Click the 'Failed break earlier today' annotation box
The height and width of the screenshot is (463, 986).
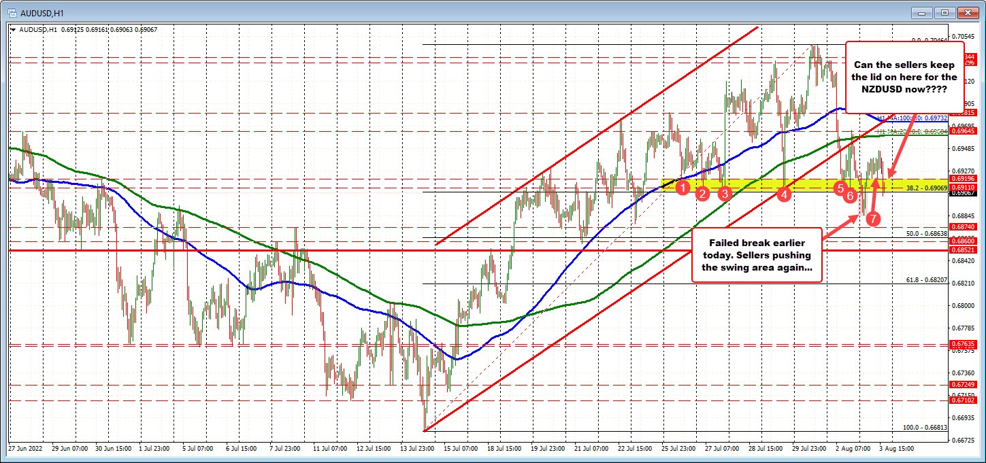click(x=756, y=255)
